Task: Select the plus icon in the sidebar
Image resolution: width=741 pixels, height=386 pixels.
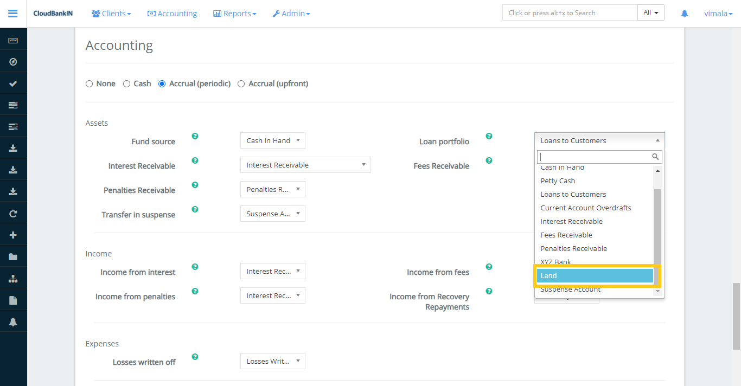Action: tap(13, 234)
